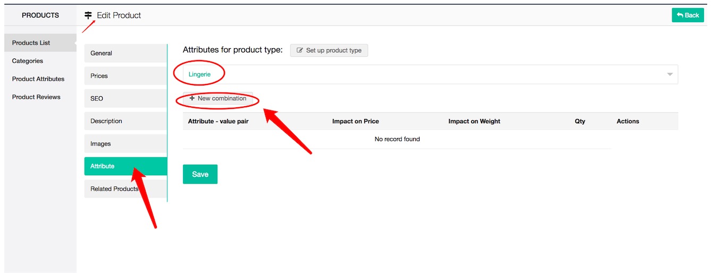Click the pencil icon in Set up product type
The width and height of the screenshot is (712, 273).
300,50
